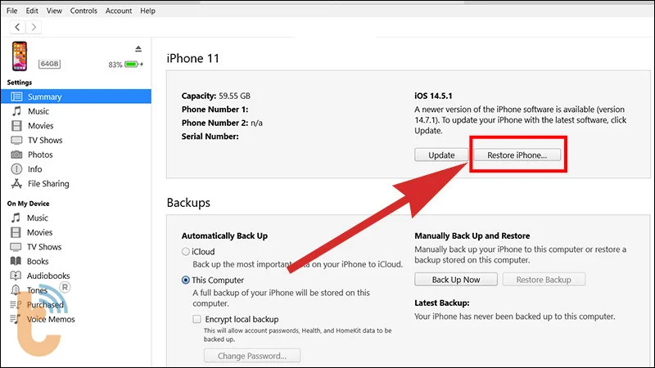The height and width of the screenshot is (368, 655).
Task: Go back with the left arrow
Action: 18,27
